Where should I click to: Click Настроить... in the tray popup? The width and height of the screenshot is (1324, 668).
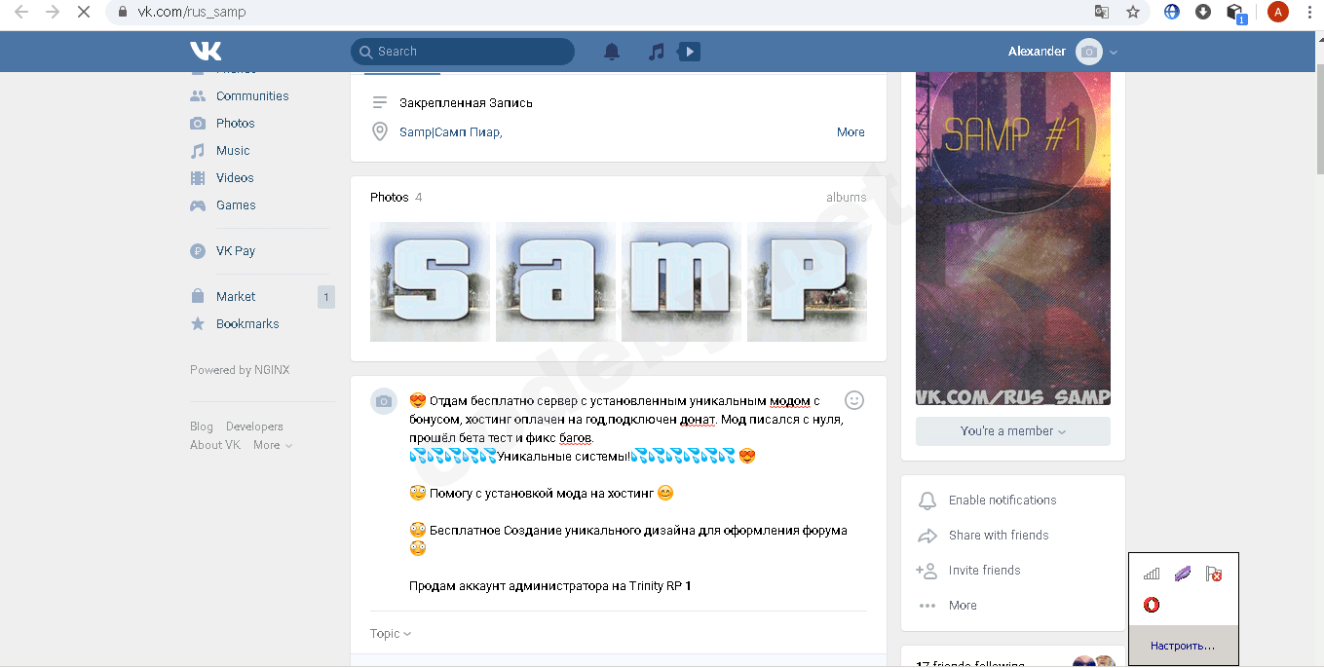[x=1183, y=646]
